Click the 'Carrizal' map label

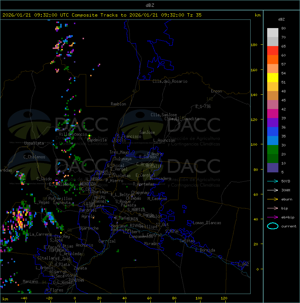click(107, 241)
